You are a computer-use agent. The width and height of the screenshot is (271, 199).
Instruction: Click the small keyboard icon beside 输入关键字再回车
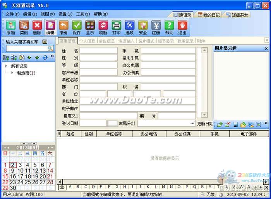[45, 42]
